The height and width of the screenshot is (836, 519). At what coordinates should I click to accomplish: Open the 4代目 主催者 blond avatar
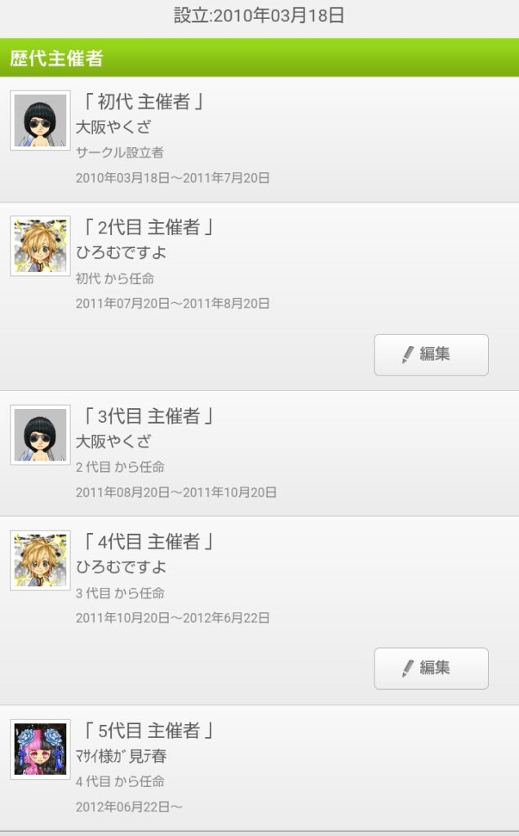(x=40, y=560)
